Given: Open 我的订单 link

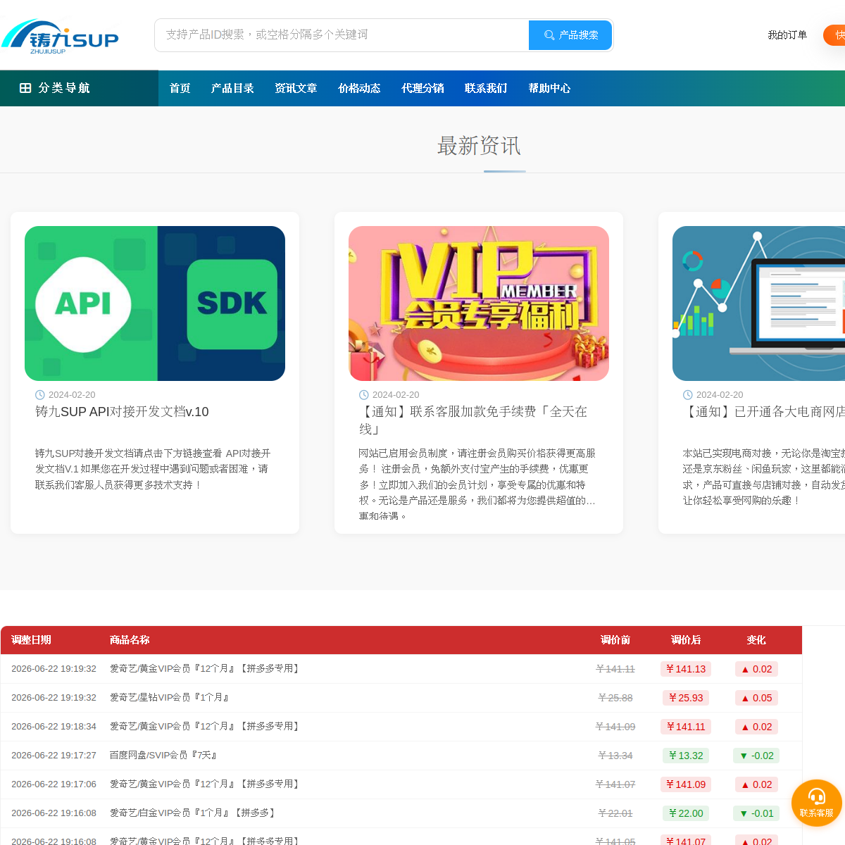Looking at the screenshot, I should (x=787, y=35).
